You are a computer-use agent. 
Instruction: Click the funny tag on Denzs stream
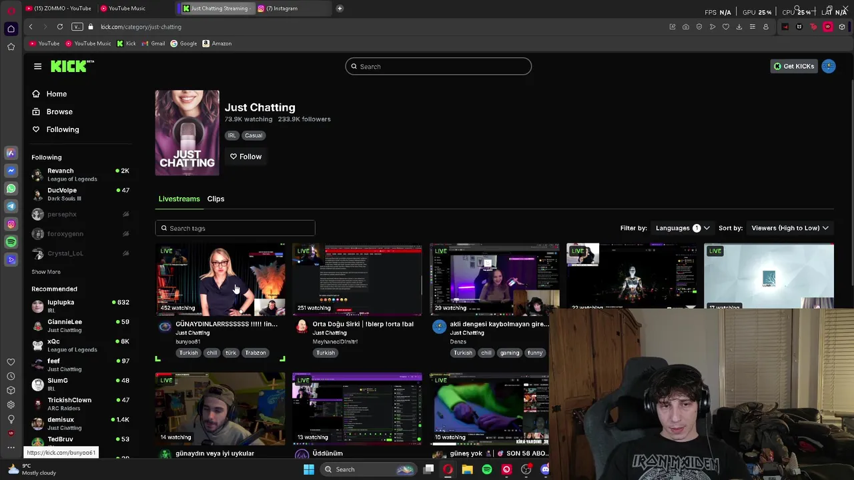[535, 353]
